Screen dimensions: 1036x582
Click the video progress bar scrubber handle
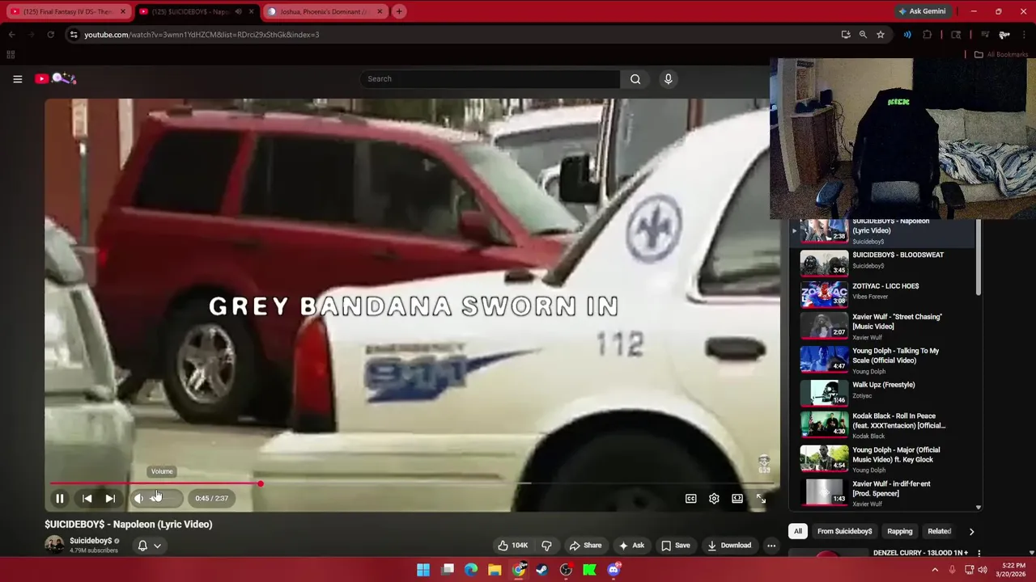click(261, 483)
